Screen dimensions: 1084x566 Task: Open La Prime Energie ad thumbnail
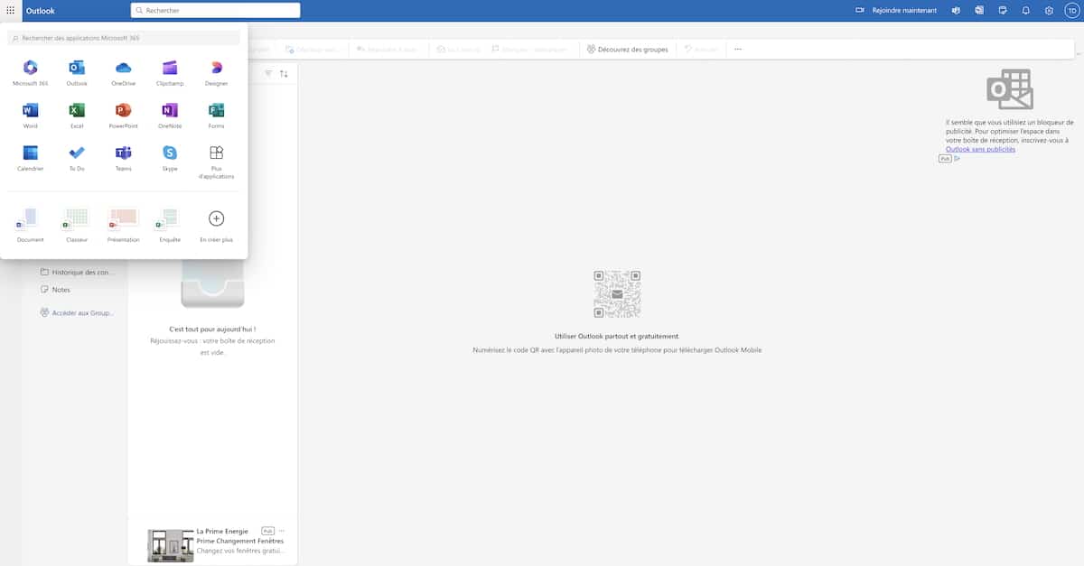coord(171,545)
